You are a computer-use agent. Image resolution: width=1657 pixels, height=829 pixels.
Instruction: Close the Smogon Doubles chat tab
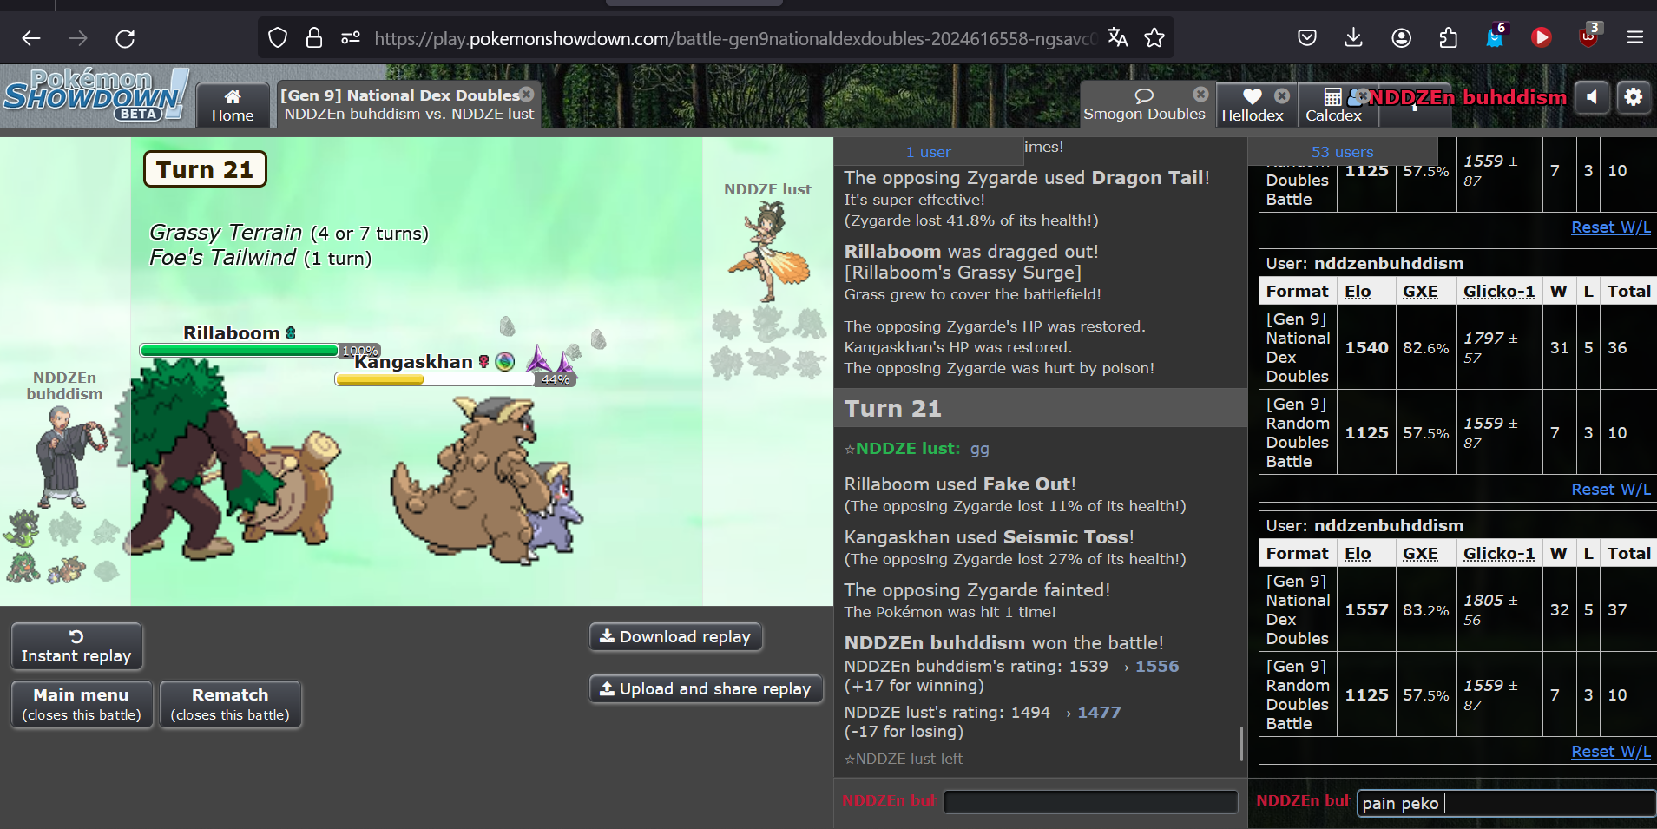tap(1200, 94)
